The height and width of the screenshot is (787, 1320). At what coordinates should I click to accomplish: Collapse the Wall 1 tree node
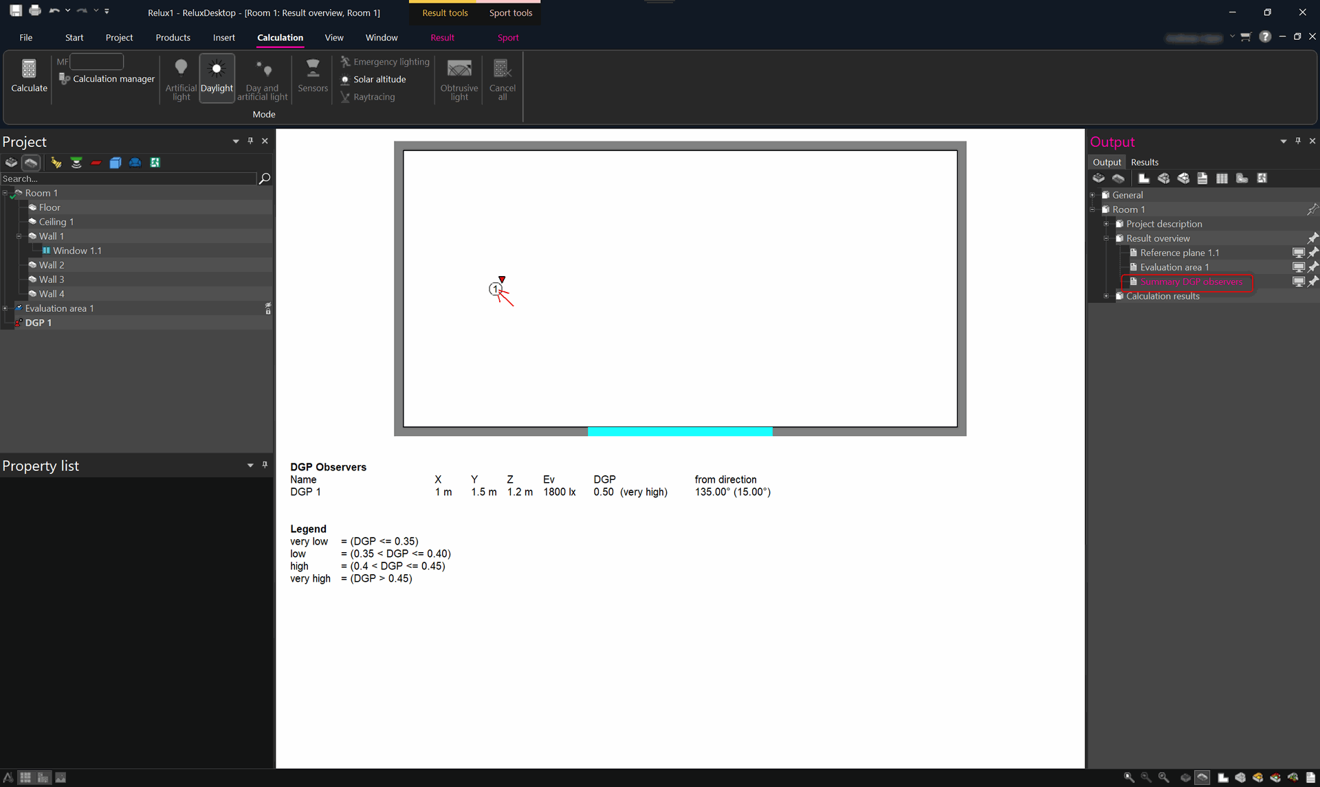click(19, 236)
